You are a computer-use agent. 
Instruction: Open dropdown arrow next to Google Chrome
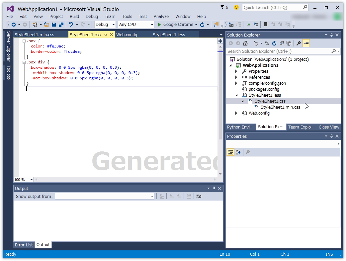tap(196, 25)
